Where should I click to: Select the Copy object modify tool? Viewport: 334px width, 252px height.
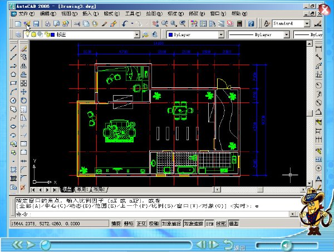[23, 57]
